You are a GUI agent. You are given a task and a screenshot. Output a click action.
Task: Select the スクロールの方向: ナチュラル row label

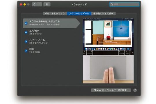tap(44, 21)
